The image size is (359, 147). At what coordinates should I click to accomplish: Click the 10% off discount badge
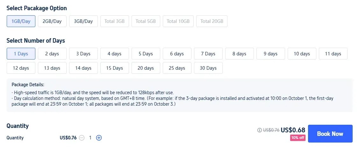click(298, 138)
